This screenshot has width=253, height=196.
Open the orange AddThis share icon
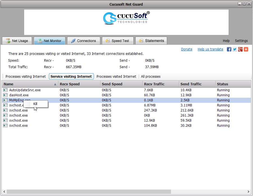pyautogui.click(x=246, y=49)
